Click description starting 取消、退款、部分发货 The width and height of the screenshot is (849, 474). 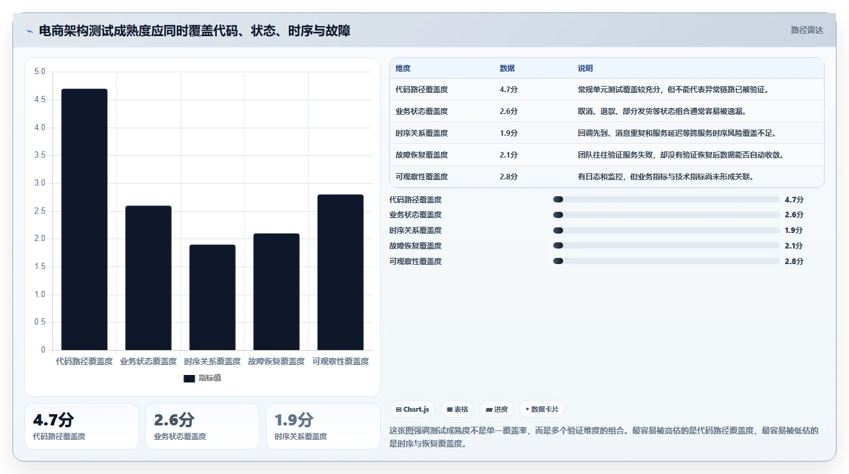[662, 111]
